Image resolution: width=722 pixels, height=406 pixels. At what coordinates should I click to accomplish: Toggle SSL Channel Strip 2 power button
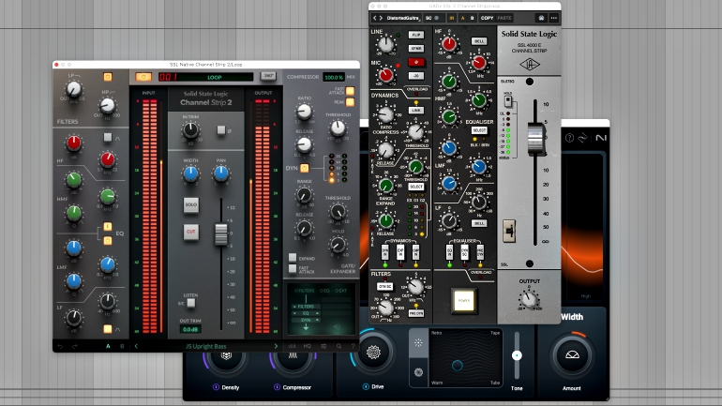(x=143, y=77)
